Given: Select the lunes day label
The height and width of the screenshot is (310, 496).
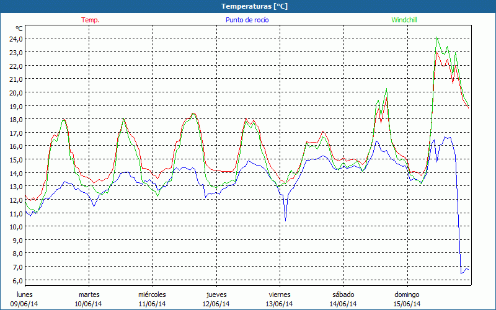Looking at the screenshot, I should tap(25, 294).
